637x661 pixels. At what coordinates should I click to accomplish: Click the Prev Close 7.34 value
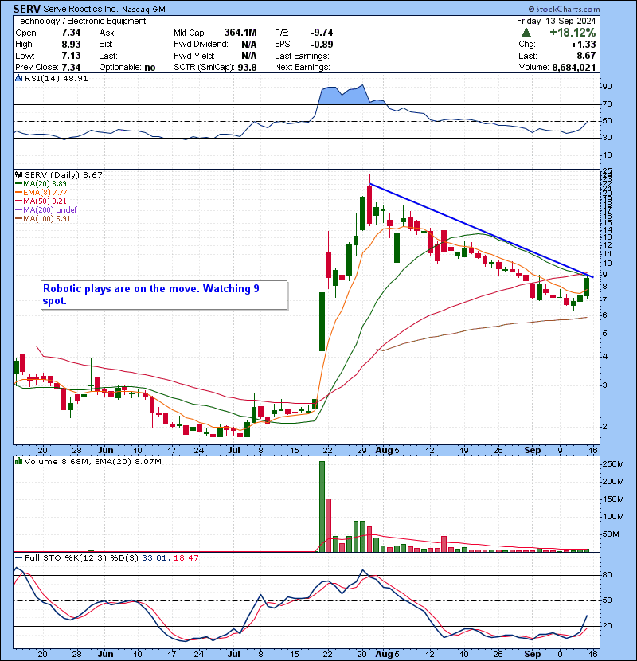[x=71, y=68]
